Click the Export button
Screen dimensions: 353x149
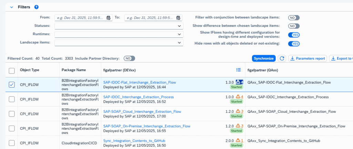[x=341, y=59]
